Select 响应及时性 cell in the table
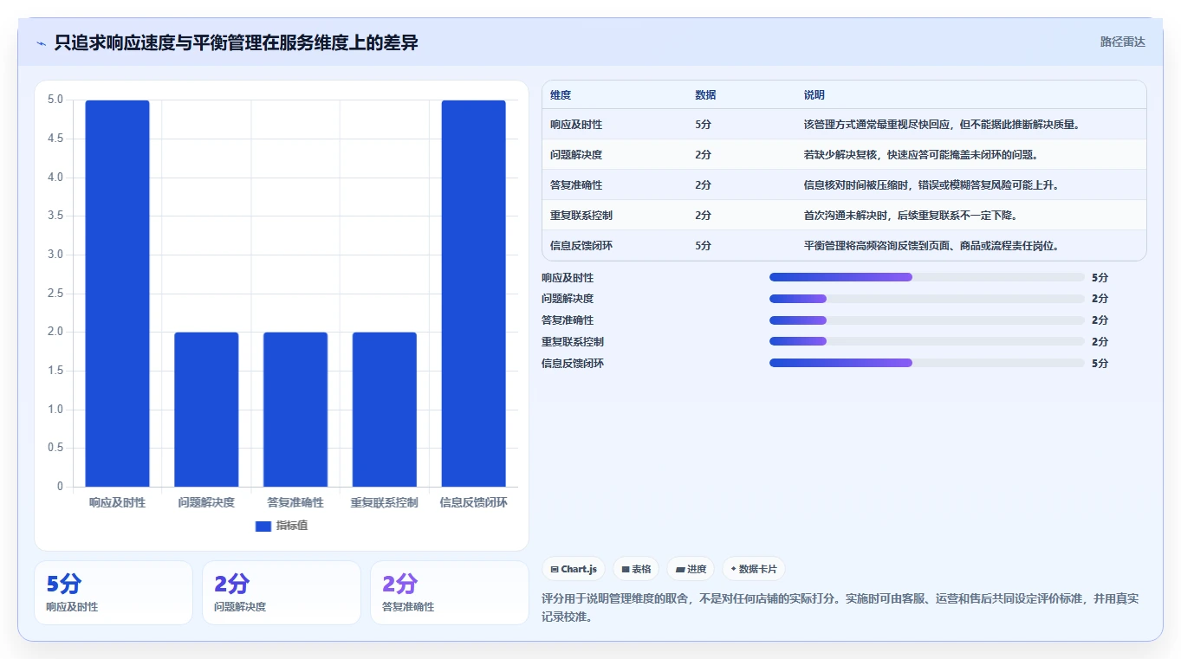Viewport: 1181px width, 659px height. pos(576,125)
